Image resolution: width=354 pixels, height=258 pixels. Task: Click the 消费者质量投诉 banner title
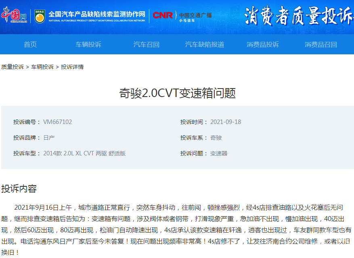coord(299,16)
